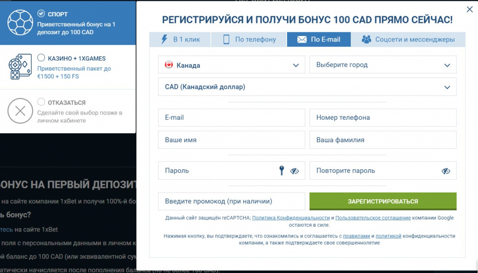Open the Пользовательское соглашение link
The width and height of the screenshot is (478, 273).
click(x=373, y=218)
